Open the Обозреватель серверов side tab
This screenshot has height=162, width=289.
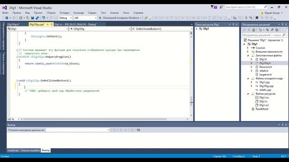pos(3,36)
